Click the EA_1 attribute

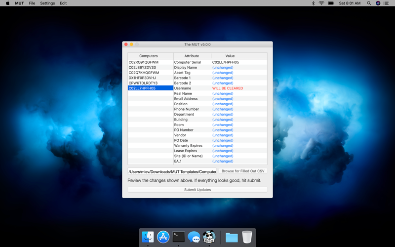[x=178, y=161]
